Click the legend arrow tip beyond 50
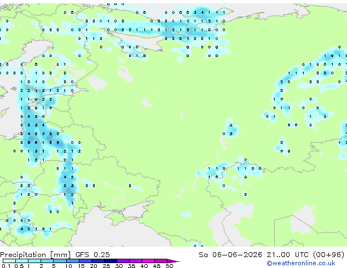The image size is (347, 268). tap(173, 261)
